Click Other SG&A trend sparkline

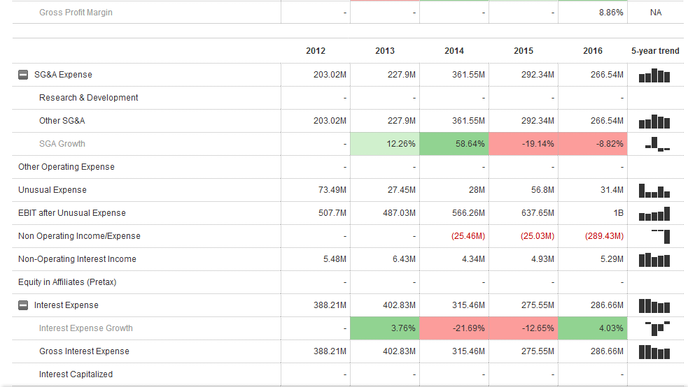654,122
